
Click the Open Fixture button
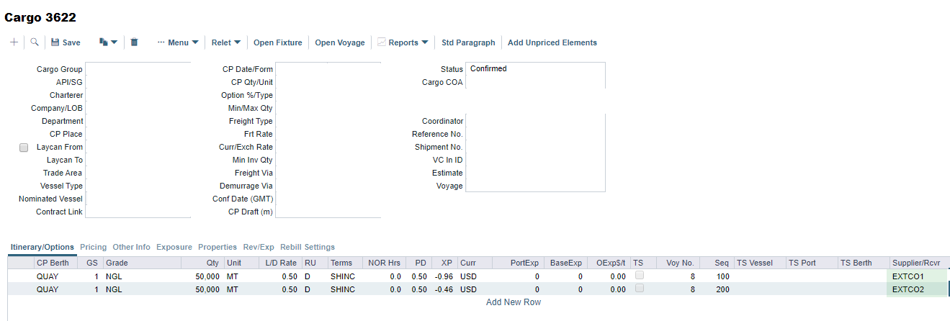(277, 42)
